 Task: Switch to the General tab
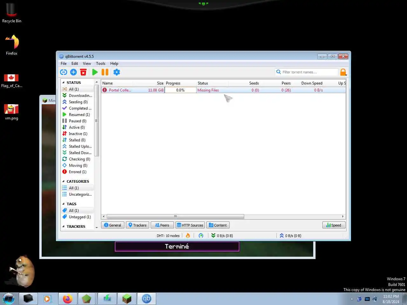[113, 225]
